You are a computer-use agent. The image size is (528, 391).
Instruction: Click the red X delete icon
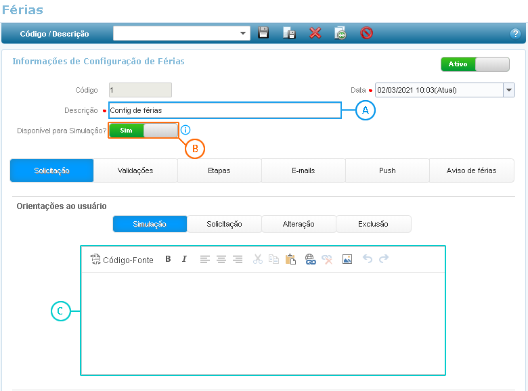point(315,33)
